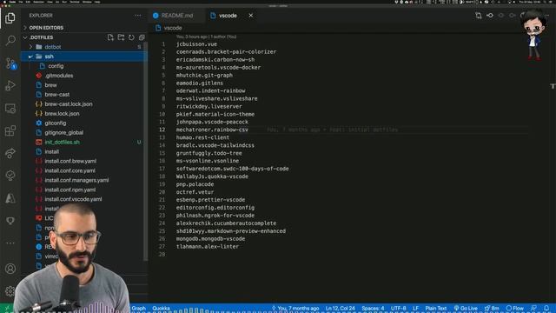
Task: Open the brew-cast file
Action: click(x=56, y=95)
